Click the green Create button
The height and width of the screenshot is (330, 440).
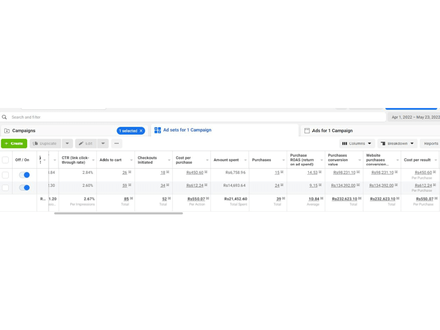click(14, 143)
